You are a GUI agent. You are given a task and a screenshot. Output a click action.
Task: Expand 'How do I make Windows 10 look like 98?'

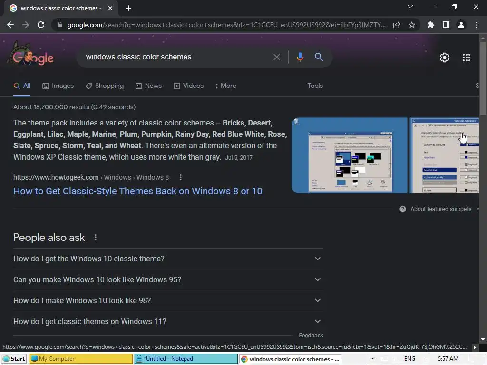(168, 301)
